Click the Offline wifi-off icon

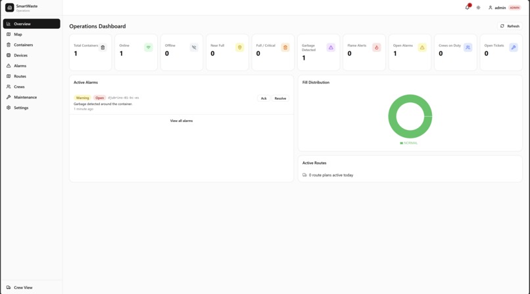click(194, 47)
